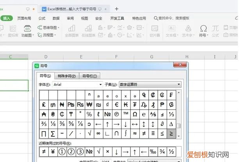Open the 图标库 icon library
This screenshot has height=162, width=239.
point(13,31)
